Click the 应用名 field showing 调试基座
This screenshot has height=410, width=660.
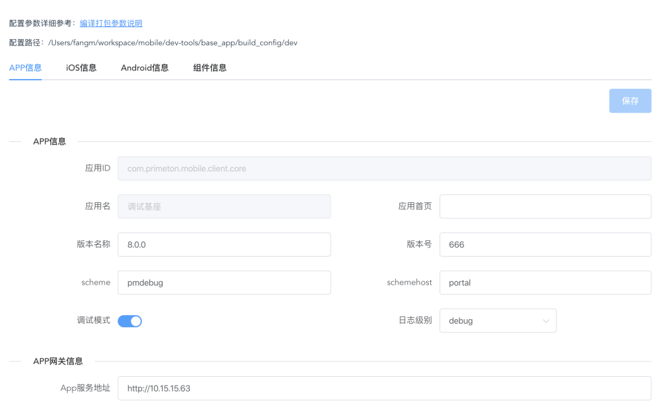coord(224,206)
